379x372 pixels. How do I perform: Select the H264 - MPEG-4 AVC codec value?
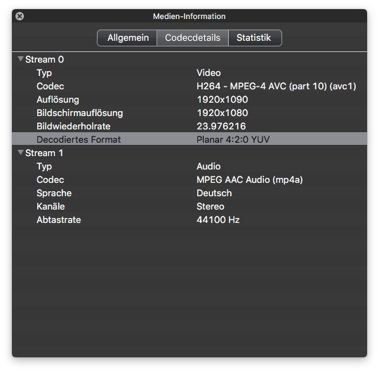point(277,86)
